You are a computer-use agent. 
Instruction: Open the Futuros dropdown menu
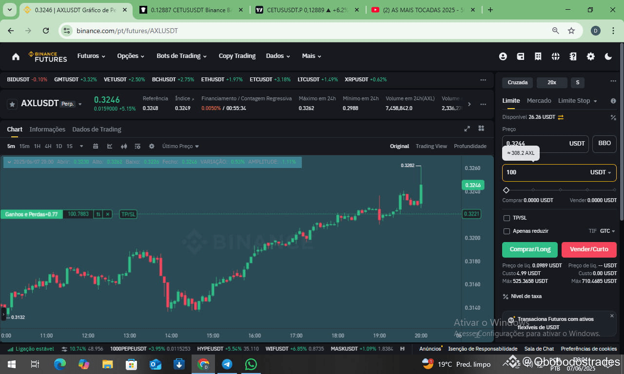91,56
